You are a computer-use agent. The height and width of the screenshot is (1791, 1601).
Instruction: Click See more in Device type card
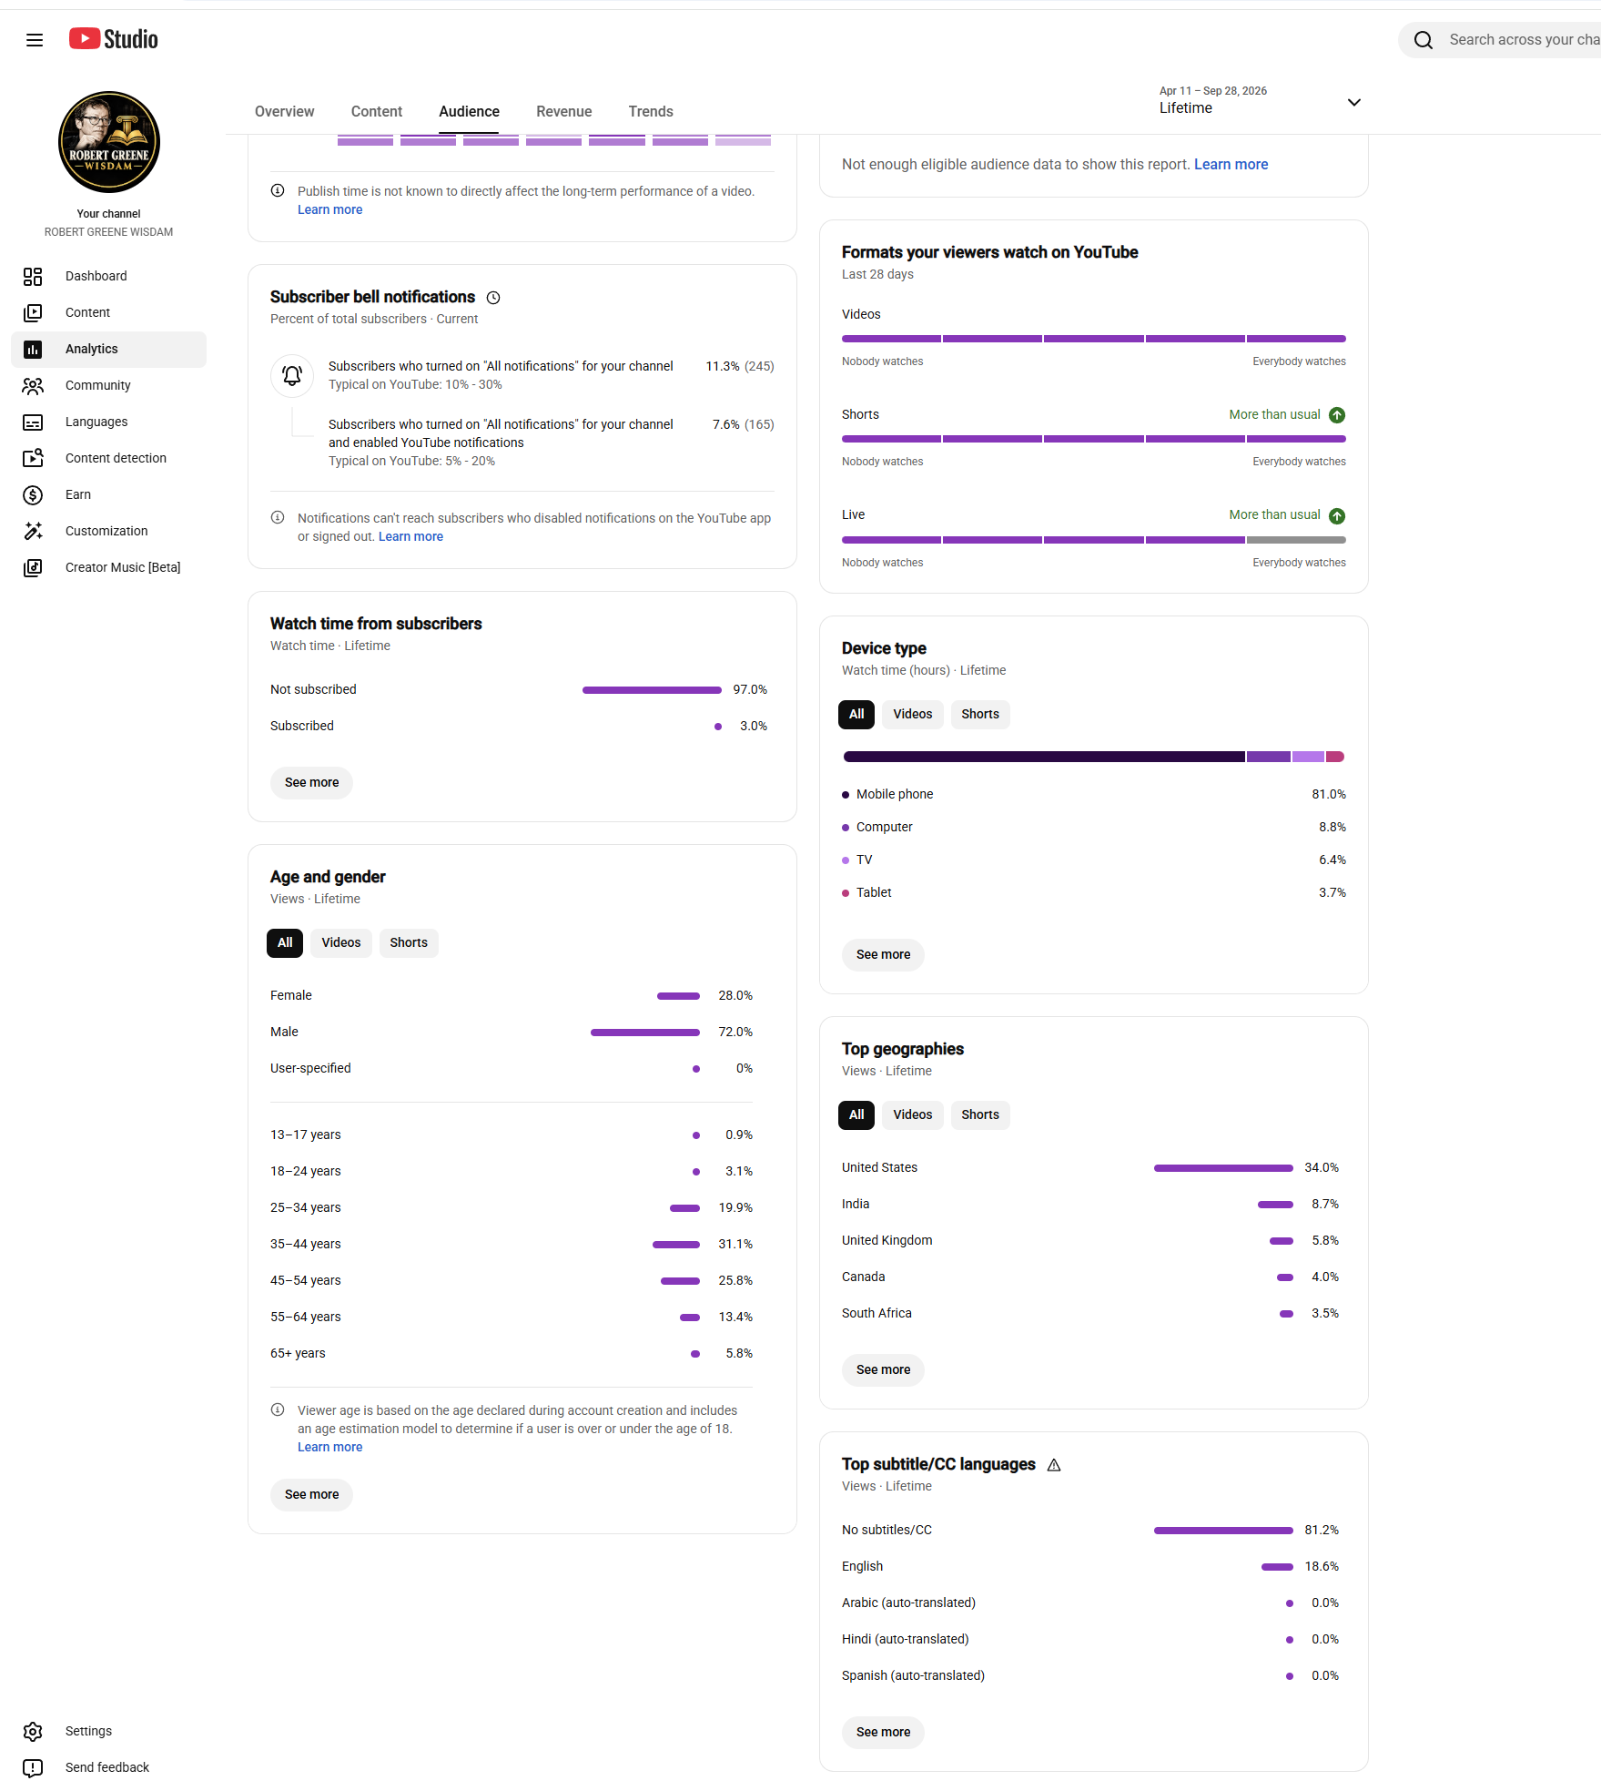tap(883, 954)
